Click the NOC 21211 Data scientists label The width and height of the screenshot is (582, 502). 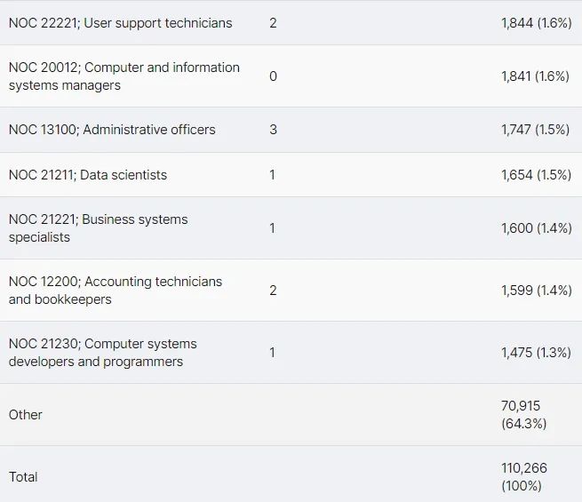(x=88, y=175)
